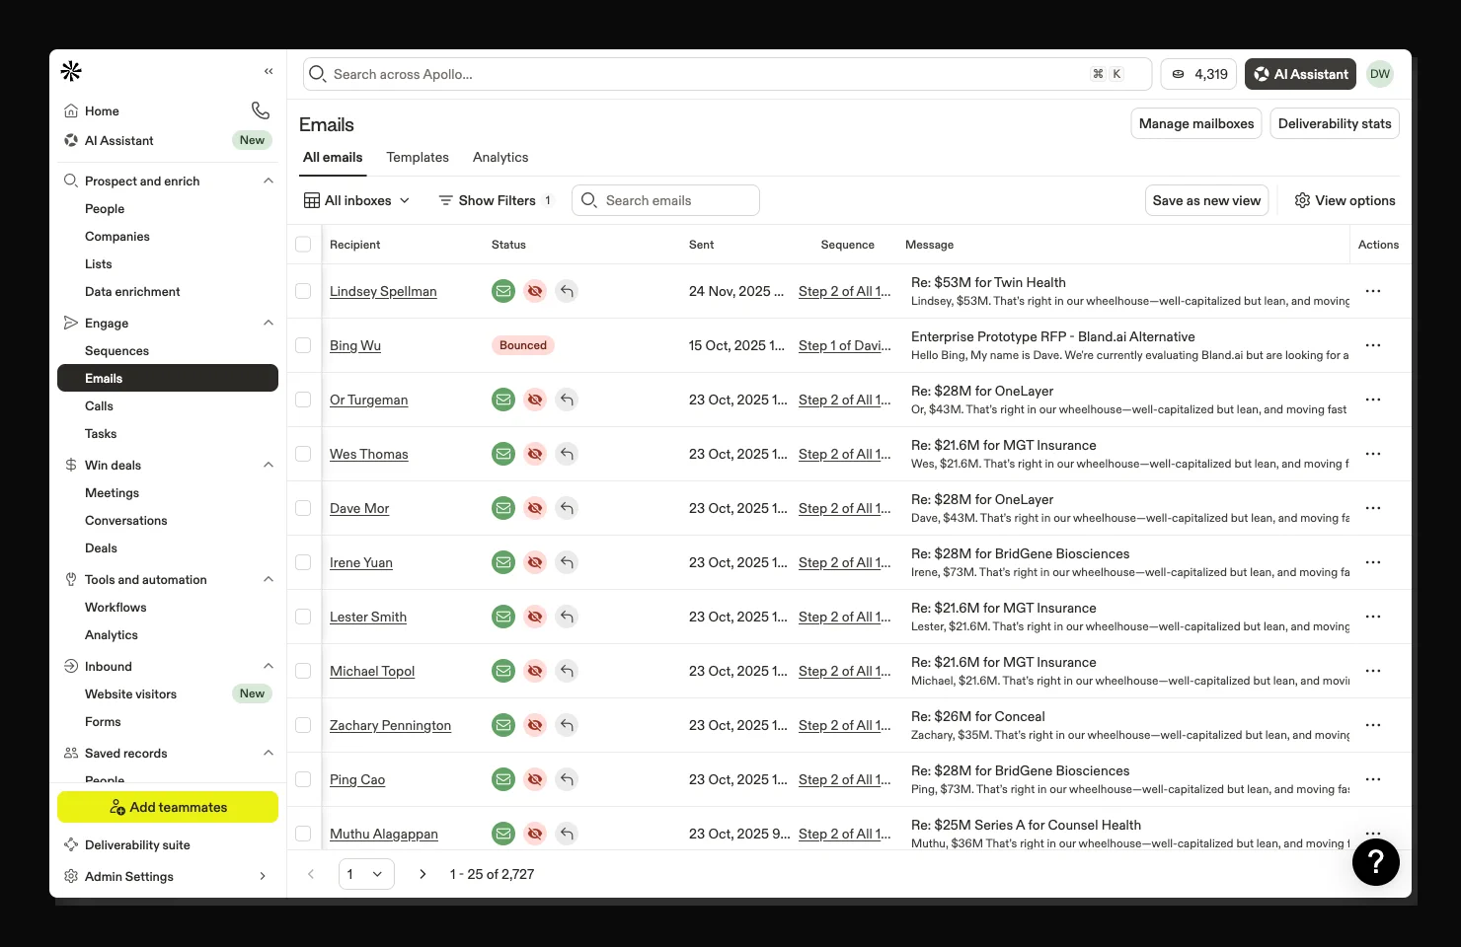Image resolution: width=1461 pixels, height=947 pixels.
Task: Click Save as new view
Action: pos(1206,200)
